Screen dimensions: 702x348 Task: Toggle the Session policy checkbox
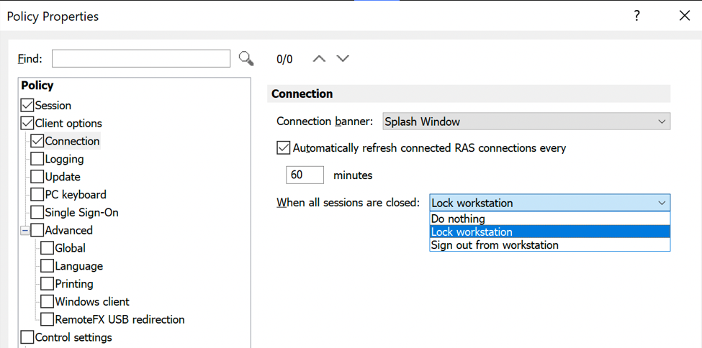(x=27, y=106)
